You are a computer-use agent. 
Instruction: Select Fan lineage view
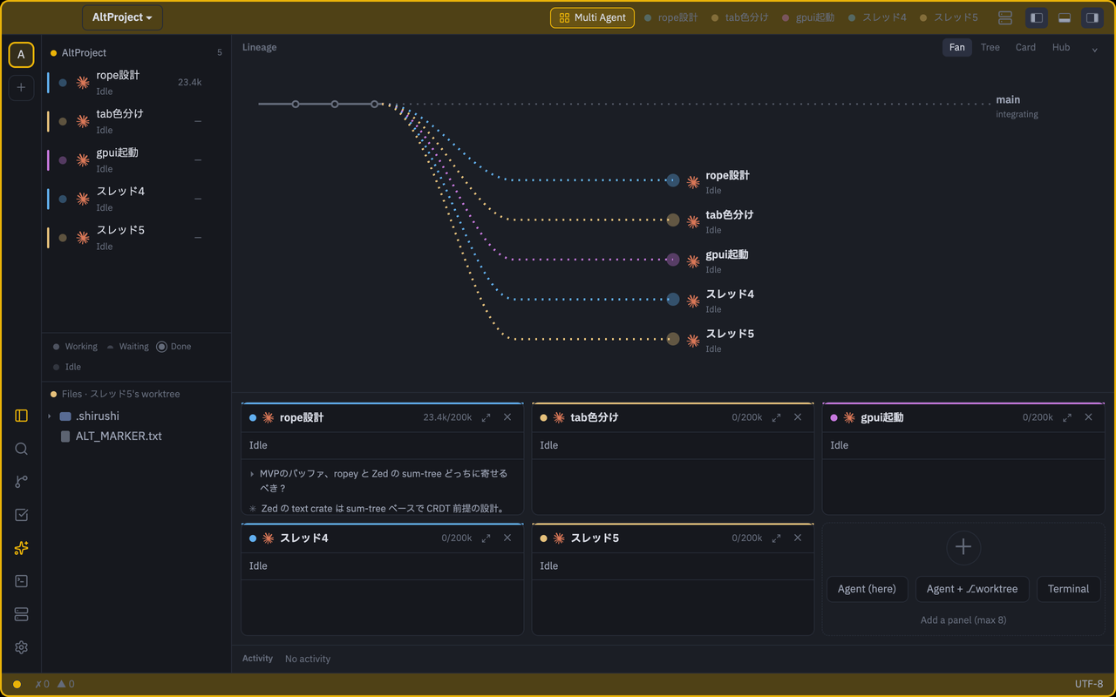[x=957, y=47]
